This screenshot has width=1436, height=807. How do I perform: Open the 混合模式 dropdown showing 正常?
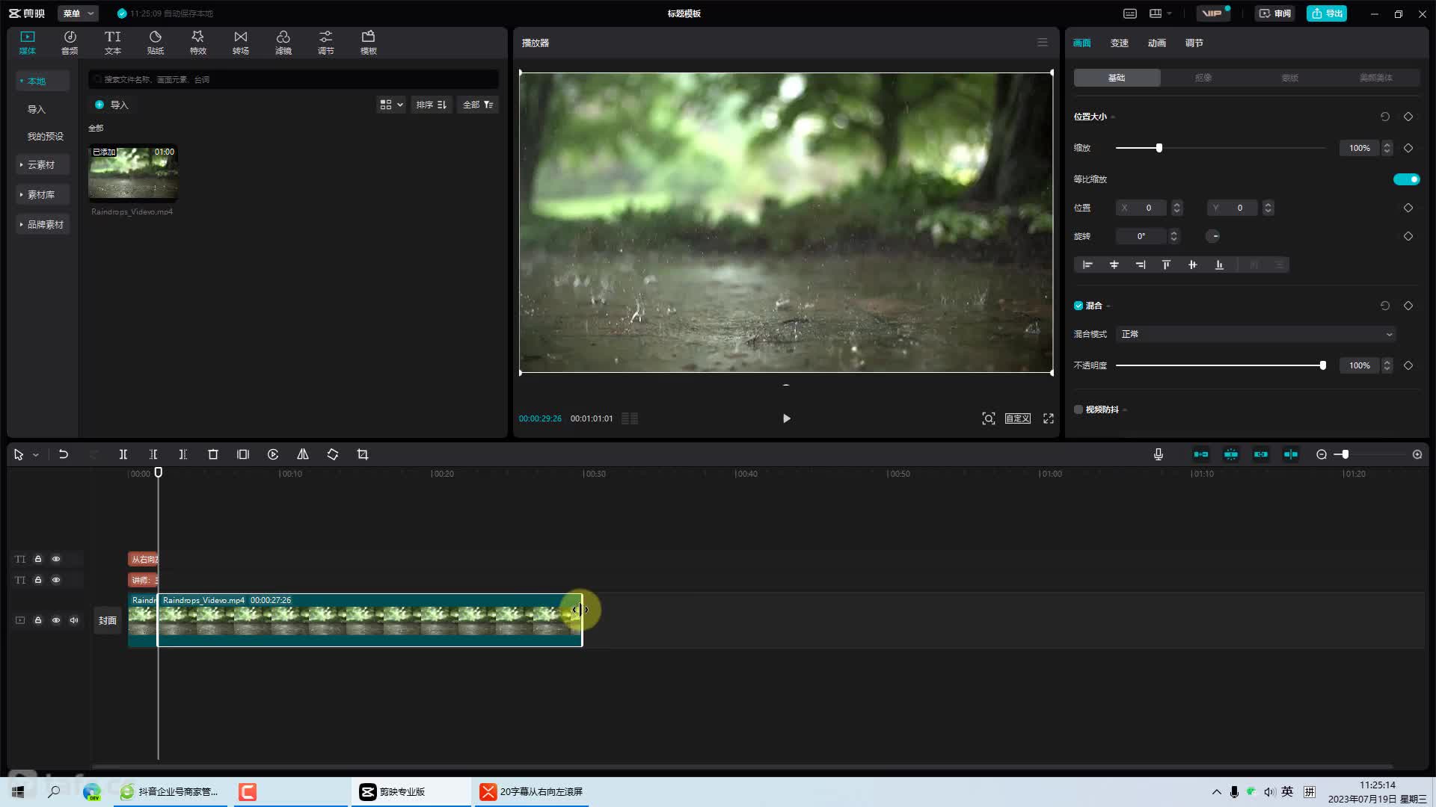(1256, 334)
